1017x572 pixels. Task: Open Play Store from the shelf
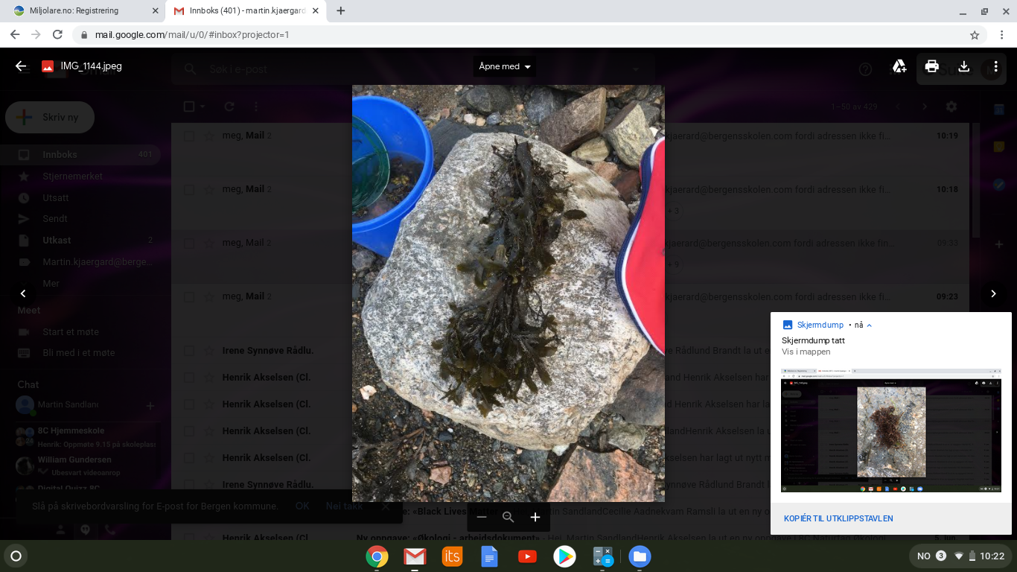point(564,556)
